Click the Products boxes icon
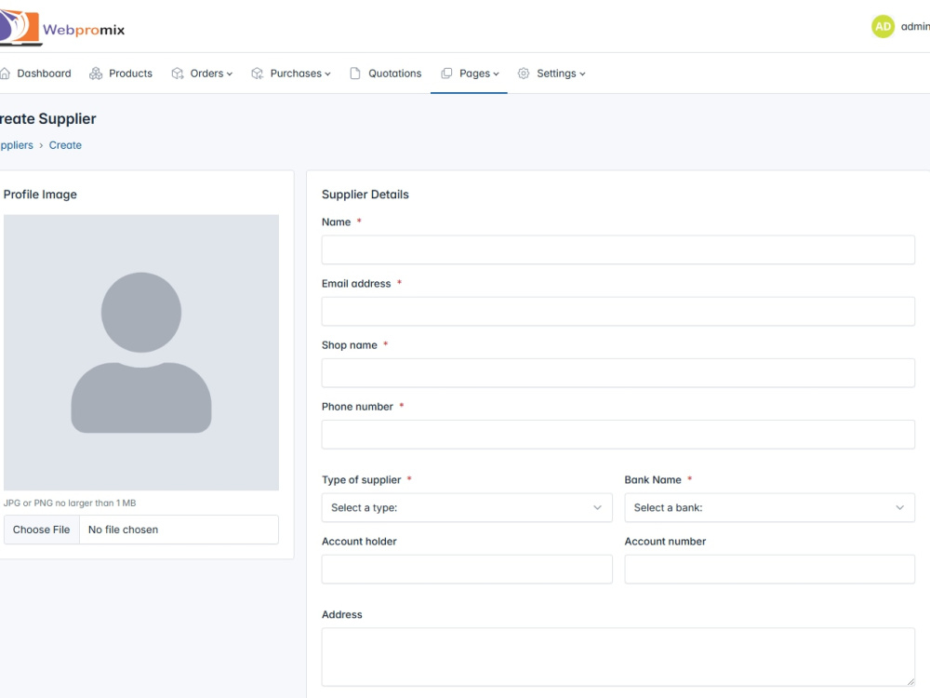The height and width of the screenshot is (698, 930). (96, 73)
